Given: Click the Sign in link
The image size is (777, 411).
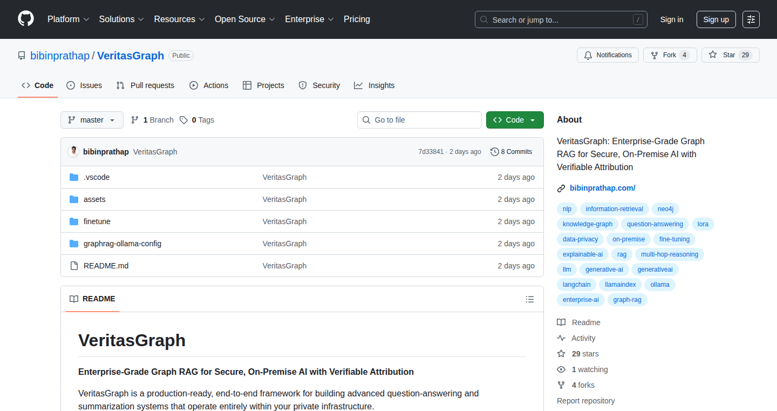Looking at the screenshot, I should point(672,19).
